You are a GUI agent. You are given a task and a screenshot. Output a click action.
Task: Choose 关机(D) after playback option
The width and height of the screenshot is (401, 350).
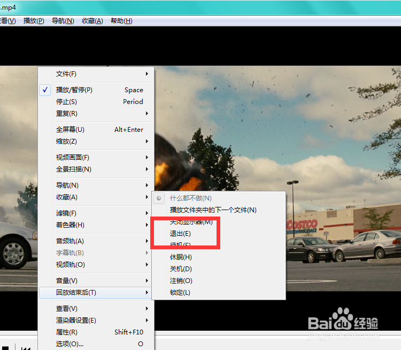(219, 269)
